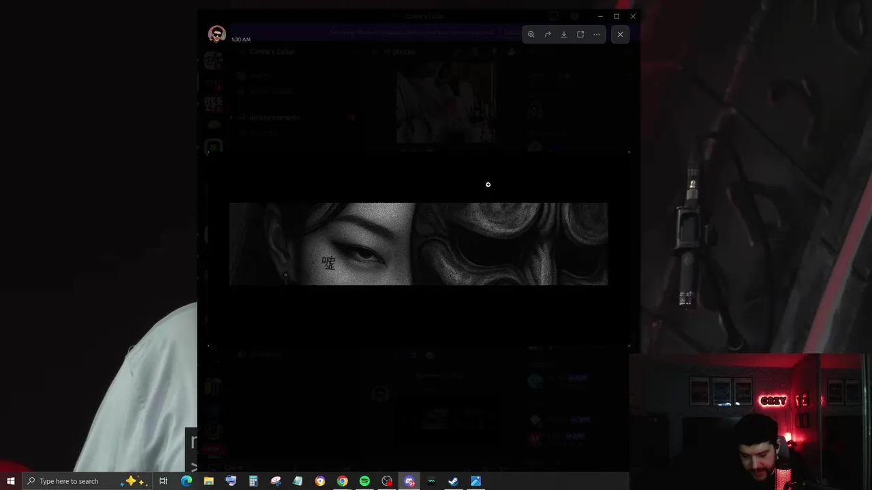Forward the image using the arrow icon
The height and width of the screenshot is (490, 872).
coord(548,34)
